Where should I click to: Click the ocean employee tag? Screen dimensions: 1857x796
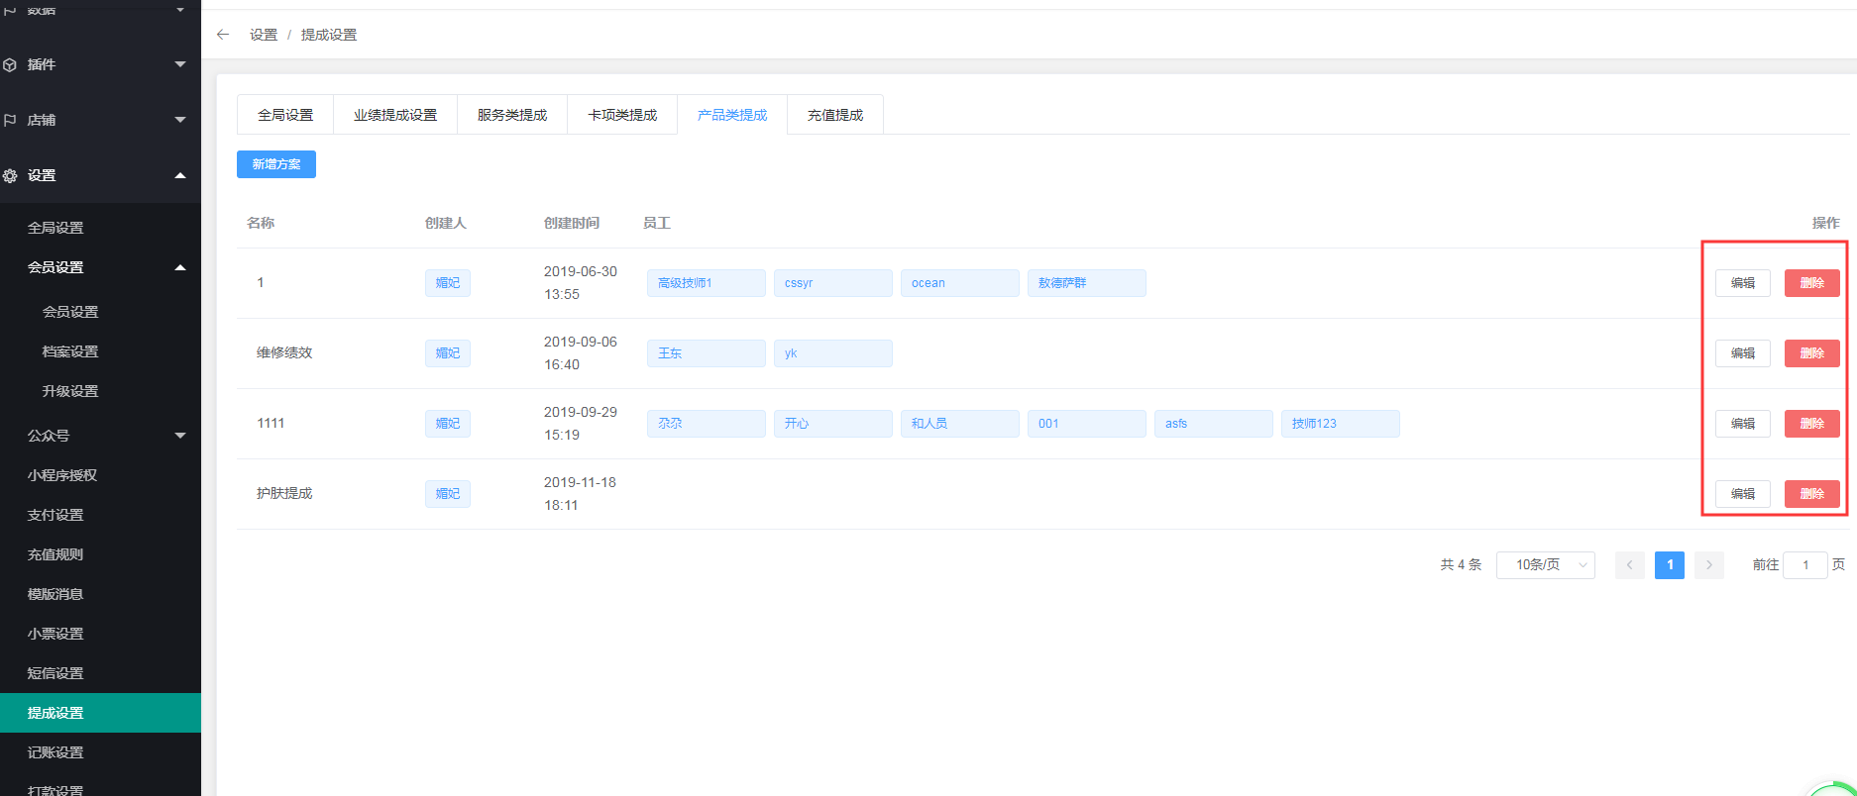click(959, 283)
